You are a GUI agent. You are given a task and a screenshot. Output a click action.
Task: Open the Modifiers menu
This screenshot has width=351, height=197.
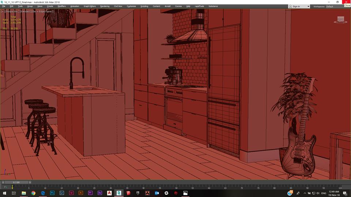[x=61, y=6]
